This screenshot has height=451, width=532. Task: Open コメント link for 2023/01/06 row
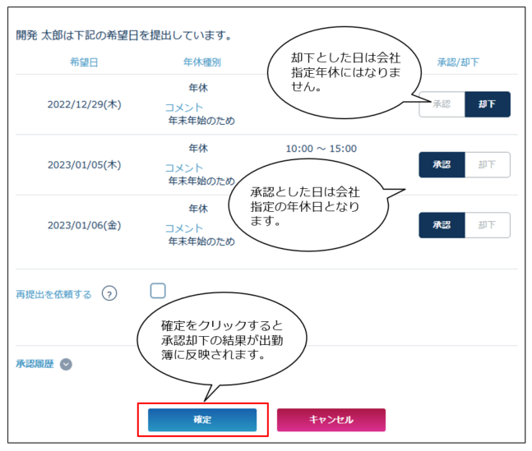tap(183, 228)
